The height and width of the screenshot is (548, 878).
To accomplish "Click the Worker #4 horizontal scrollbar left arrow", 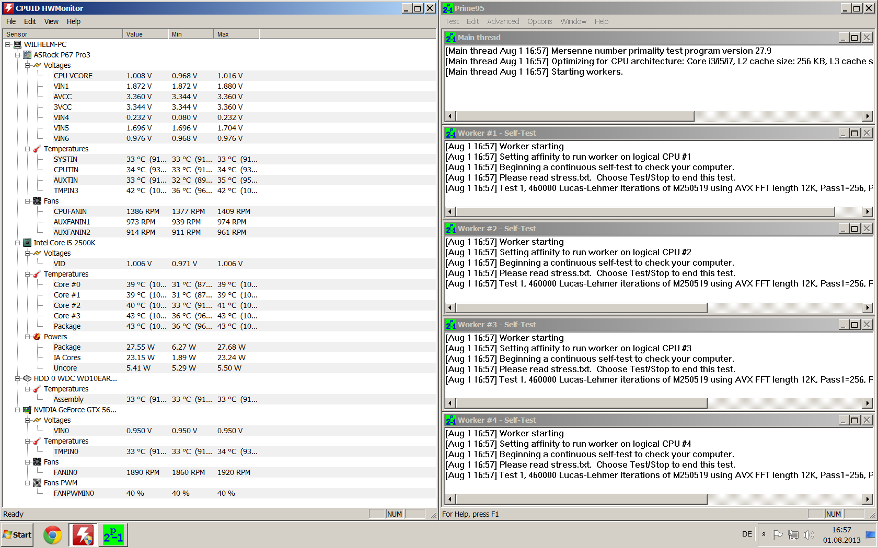I will (x=450, y=499).
